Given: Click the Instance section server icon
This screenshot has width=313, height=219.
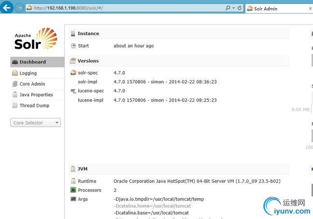Looking at the screenshot, I should pos(73,34).
